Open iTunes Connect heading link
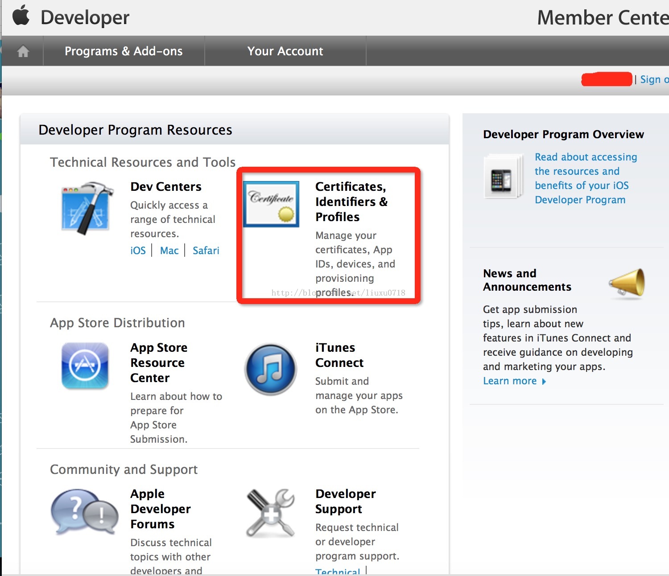This screenshot has height=576, width=669. pyautogui.click(x=339, y=355)
